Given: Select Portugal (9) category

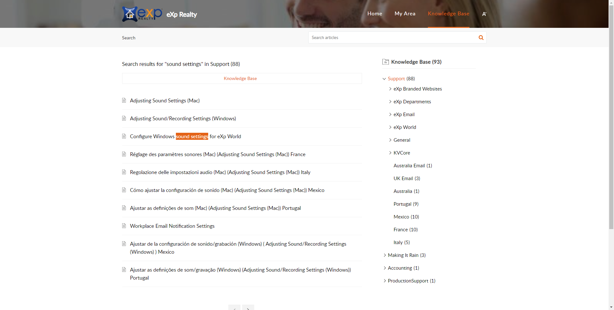Looking at the screenshot, I should (406, 204).
